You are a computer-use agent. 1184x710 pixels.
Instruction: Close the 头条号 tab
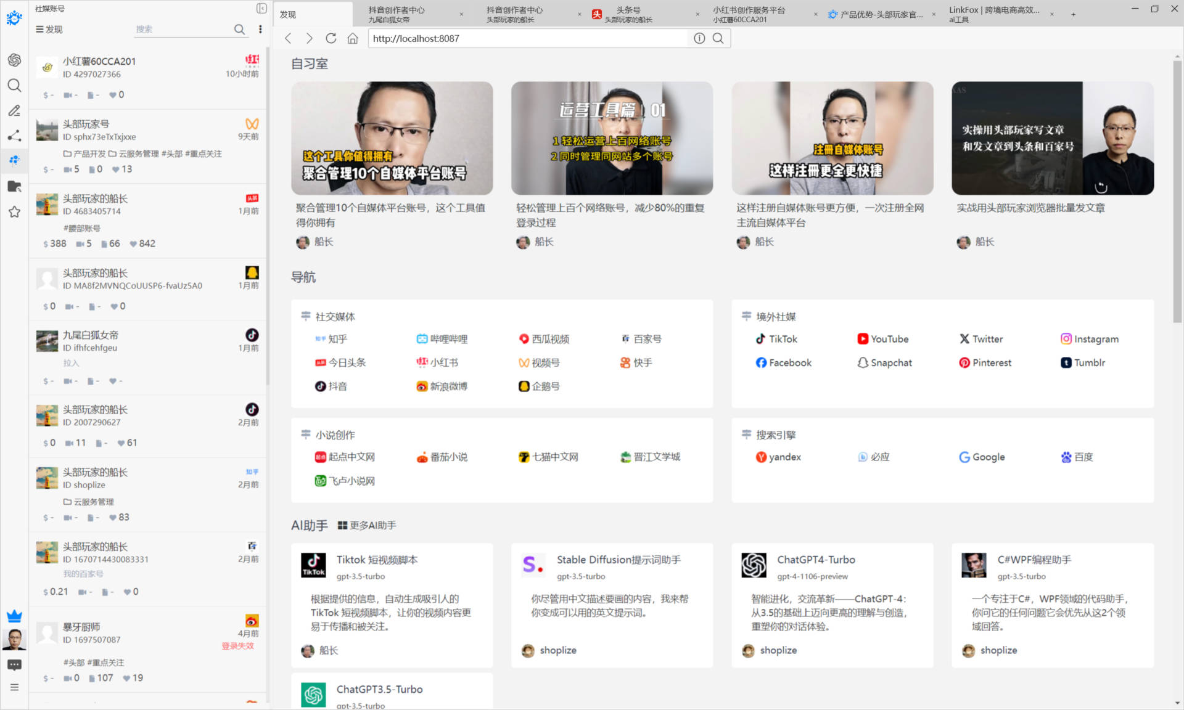pos(697,14)
